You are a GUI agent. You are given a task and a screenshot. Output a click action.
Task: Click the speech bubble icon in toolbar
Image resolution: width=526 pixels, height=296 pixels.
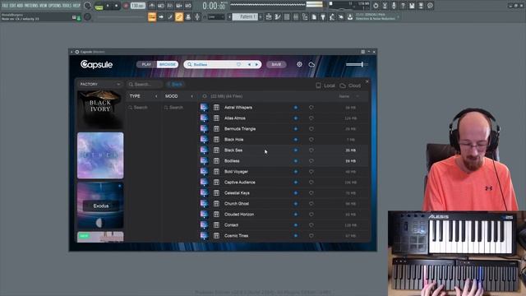[x=430, y=6]
